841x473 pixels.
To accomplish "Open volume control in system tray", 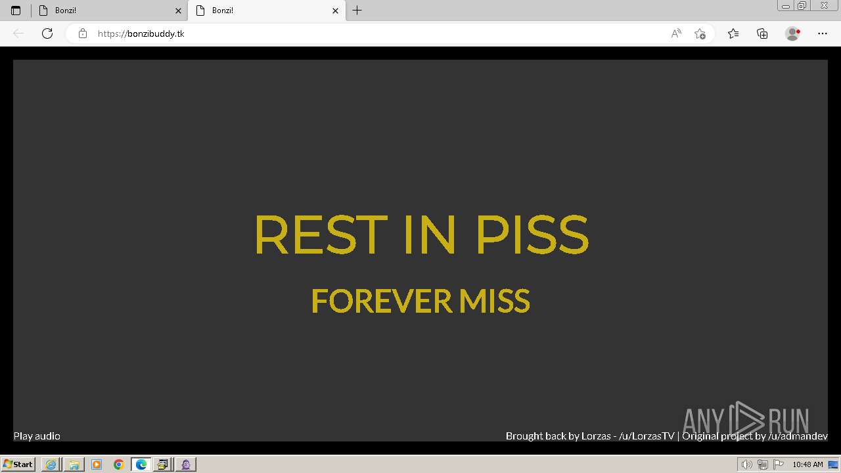I will (746, 464).
